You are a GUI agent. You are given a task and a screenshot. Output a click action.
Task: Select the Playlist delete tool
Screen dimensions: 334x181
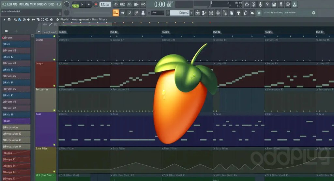pyautogui.click(x=24, y=19)
